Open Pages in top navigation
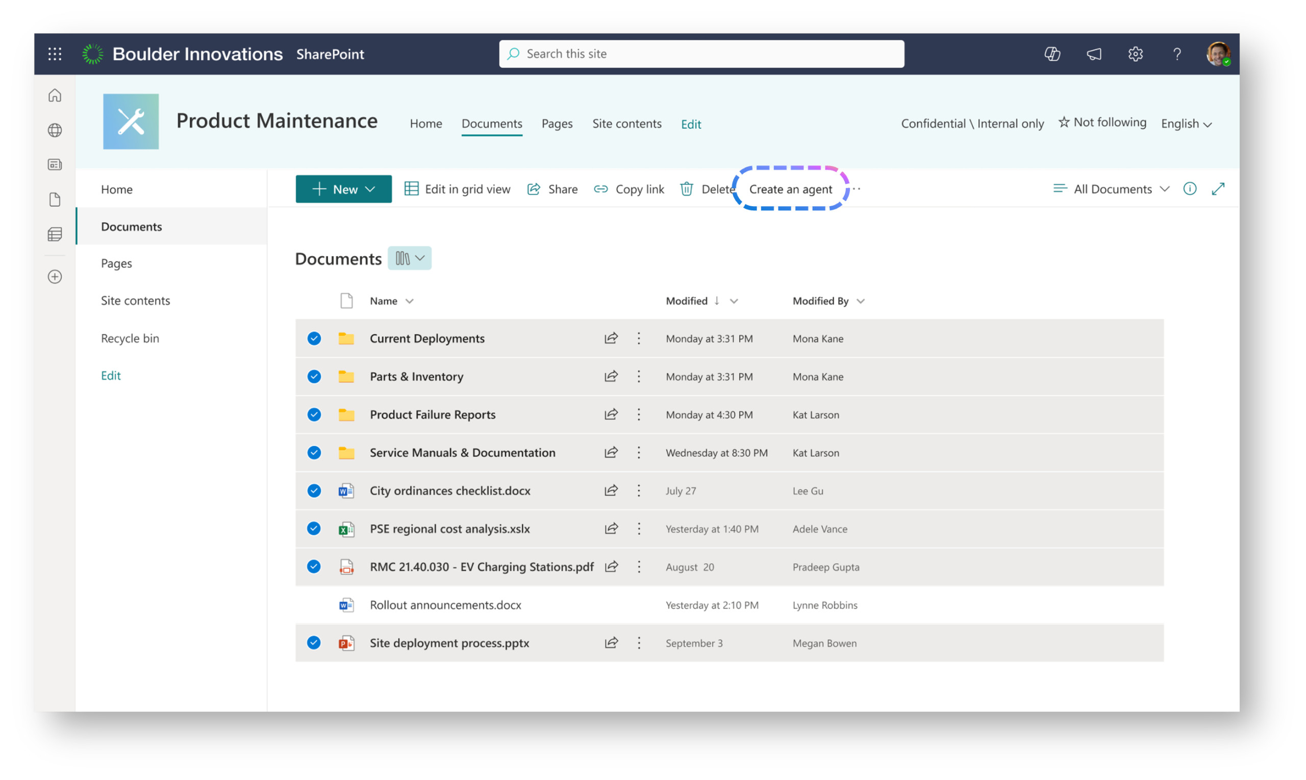Image resolution: width=1306 pixels, height=780 pixels. pyautogui.click(x=557, y=124)
